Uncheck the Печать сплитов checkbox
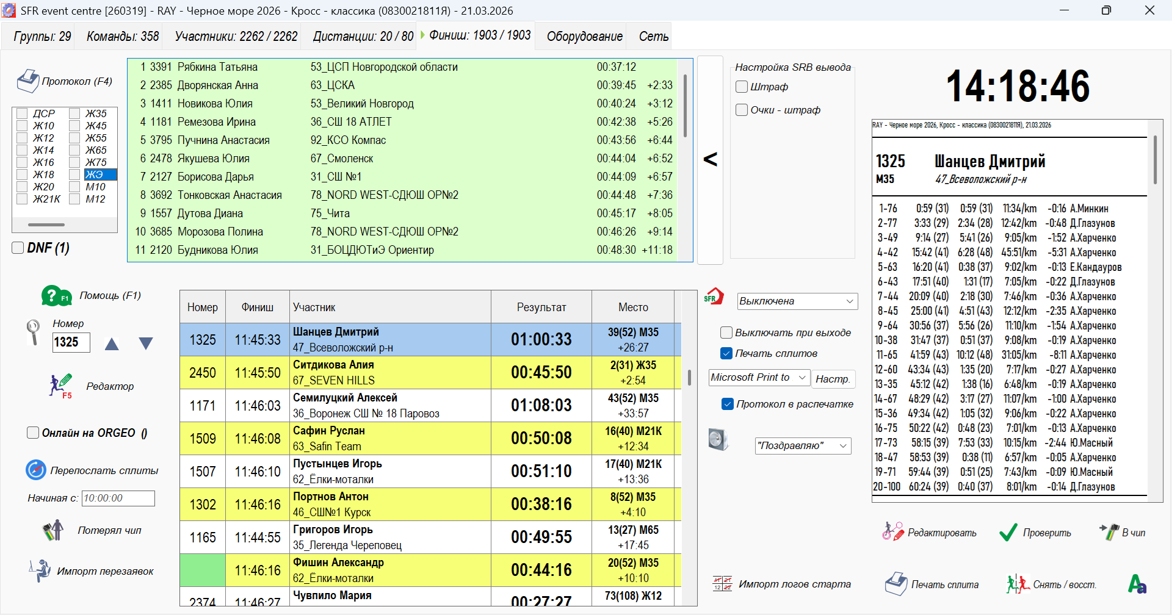1172x615 pixels. pyautogui.click(x=726, y=353)
